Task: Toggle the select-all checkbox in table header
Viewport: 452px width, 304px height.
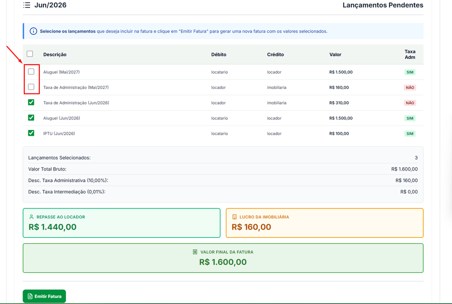Action: 30,54
